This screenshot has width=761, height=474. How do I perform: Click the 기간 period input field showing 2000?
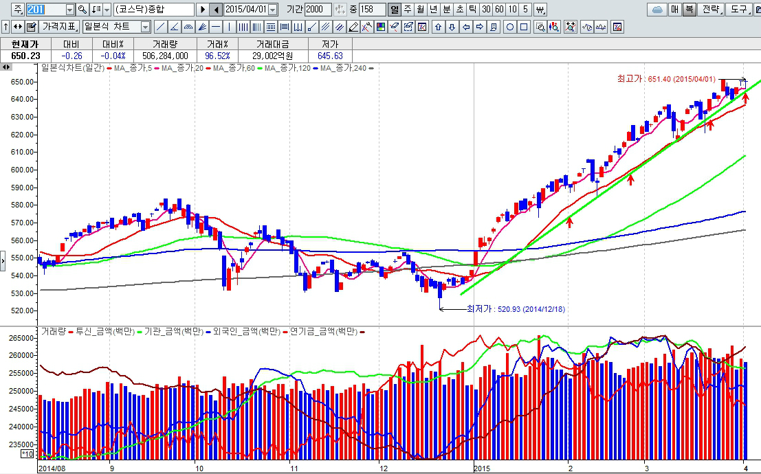pyautogui.click(x=318, y=10)
